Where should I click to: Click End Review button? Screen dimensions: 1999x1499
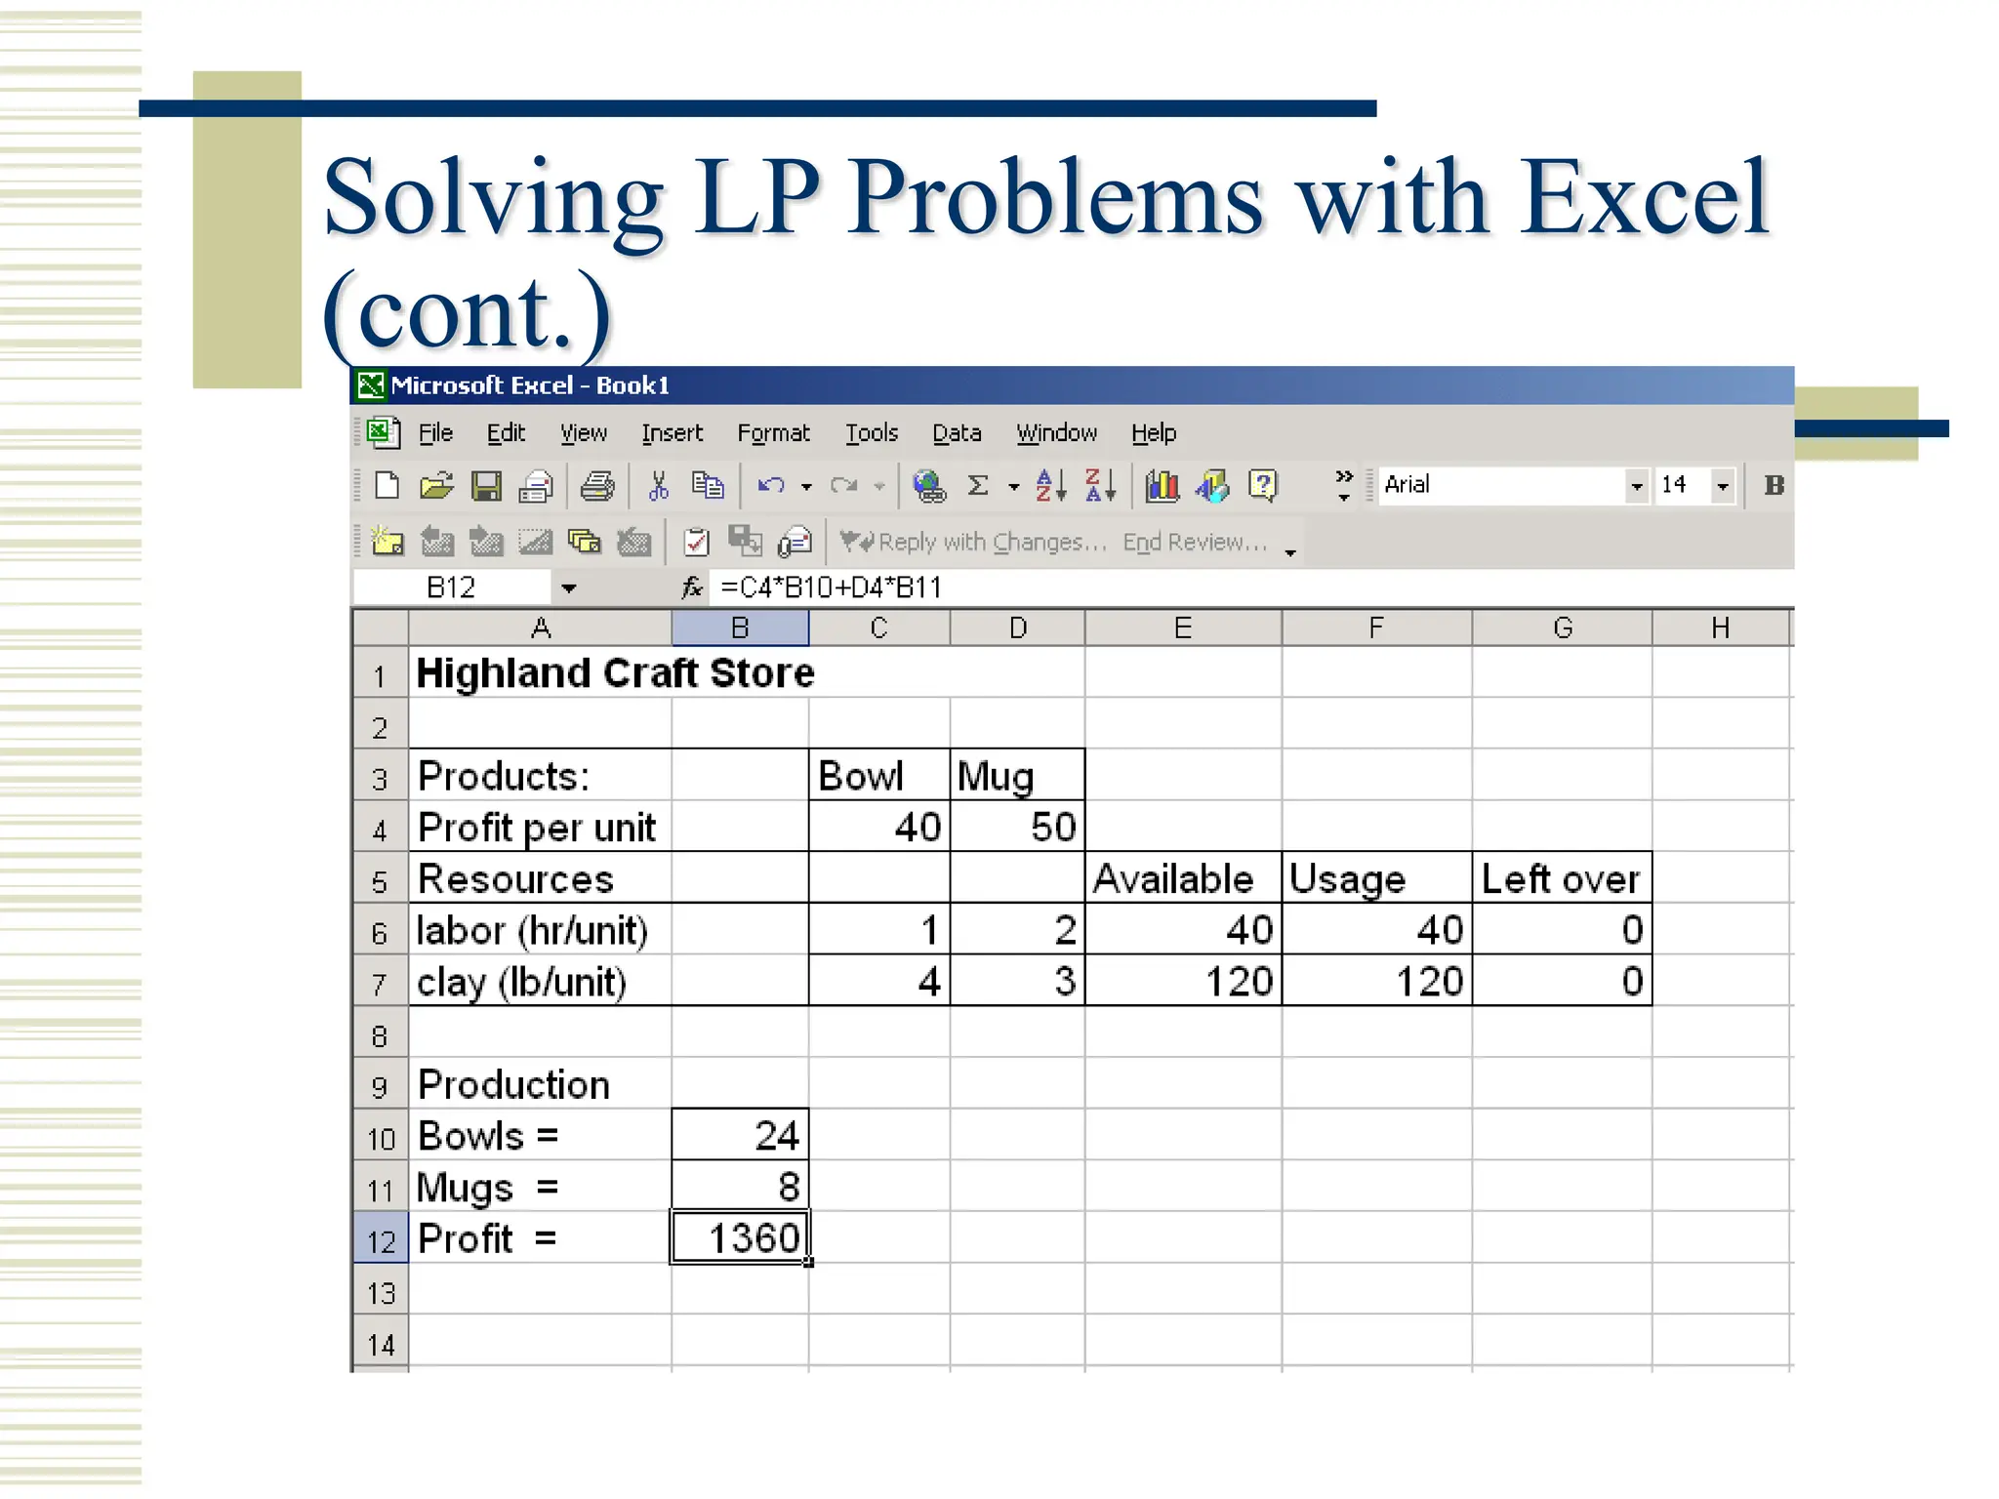(x=1196, y=542)
